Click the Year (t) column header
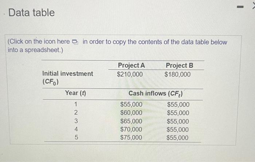Viewport: 255px width, 162px height. tap(75, 93)
